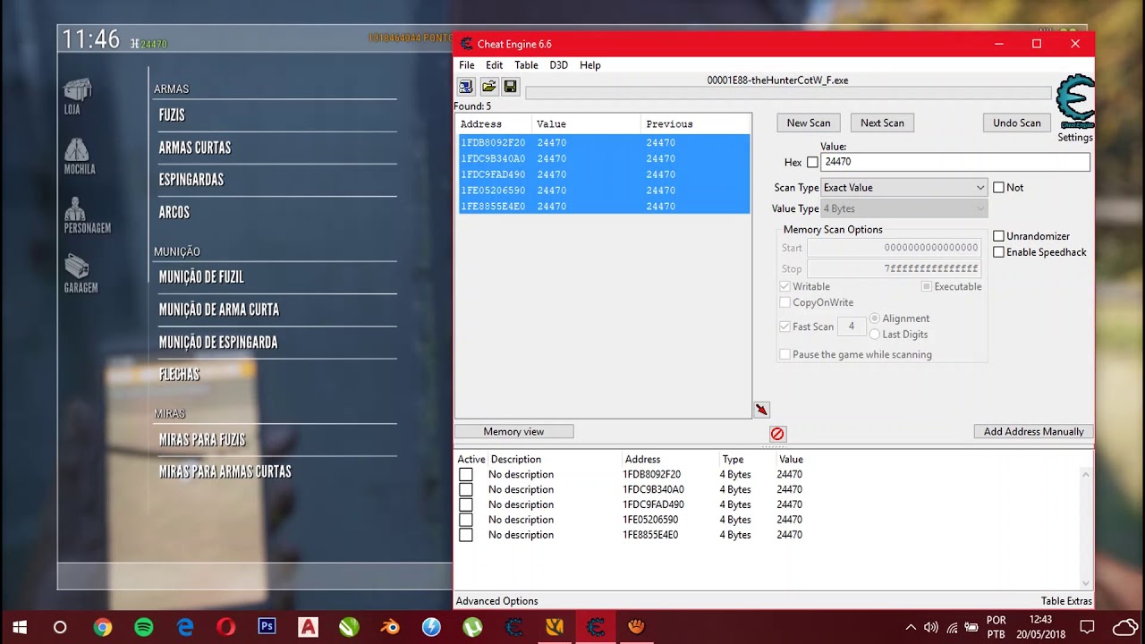This screenshot has width=1145, height=644.
Task: Open Blender from the taskbar
Action: point(390,627)
